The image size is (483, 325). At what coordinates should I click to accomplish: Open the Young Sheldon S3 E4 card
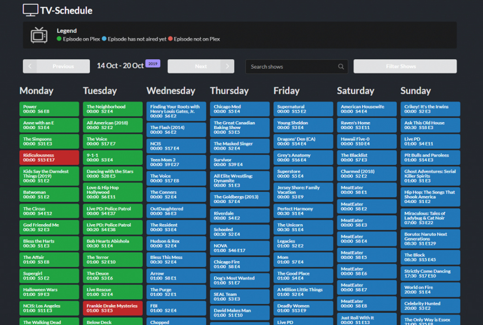point(303,125)
